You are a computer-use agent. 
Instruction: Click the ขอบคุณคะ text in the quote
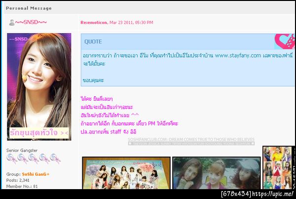[93, 80]
